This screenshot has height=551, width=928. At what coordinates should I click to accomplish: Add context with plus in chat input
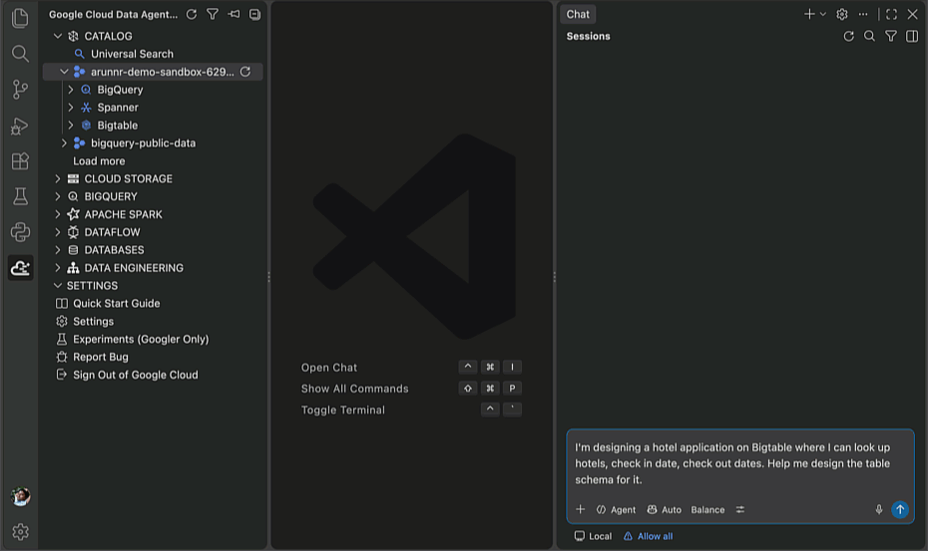click(x=581, y=509)
